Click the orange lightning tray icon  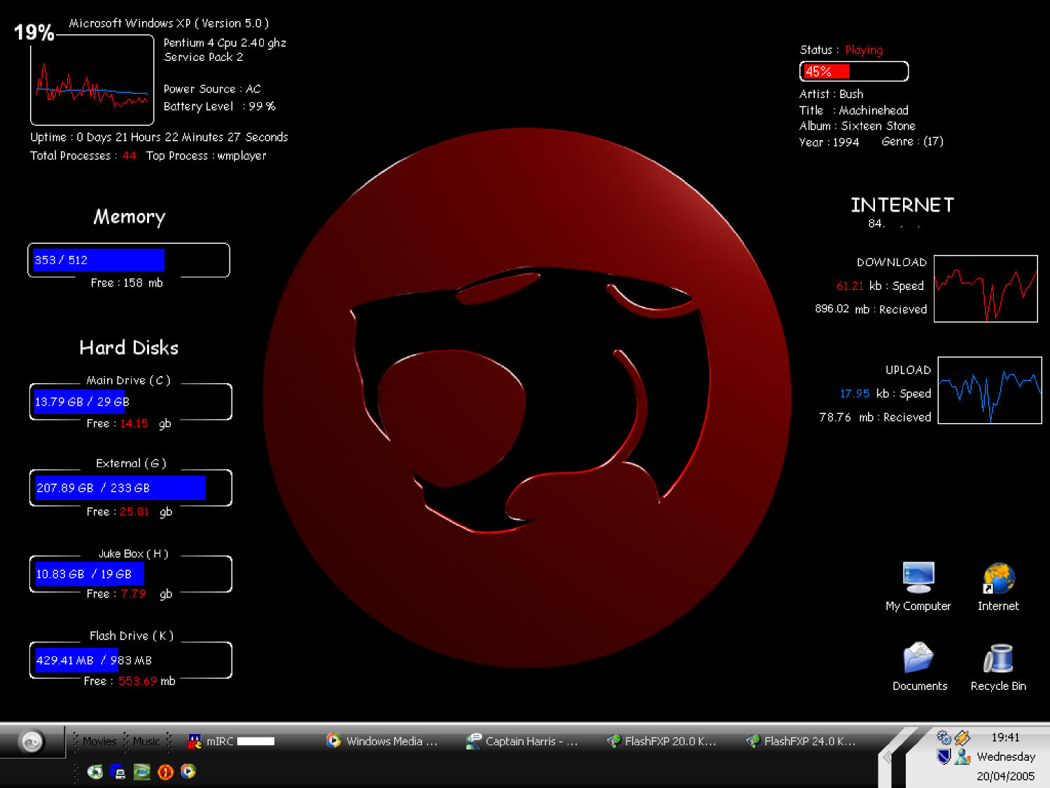click(x=962, y=737)
